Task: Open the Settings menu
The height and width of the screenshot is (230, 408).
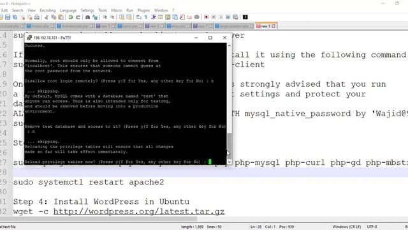Action: (87, 10)
